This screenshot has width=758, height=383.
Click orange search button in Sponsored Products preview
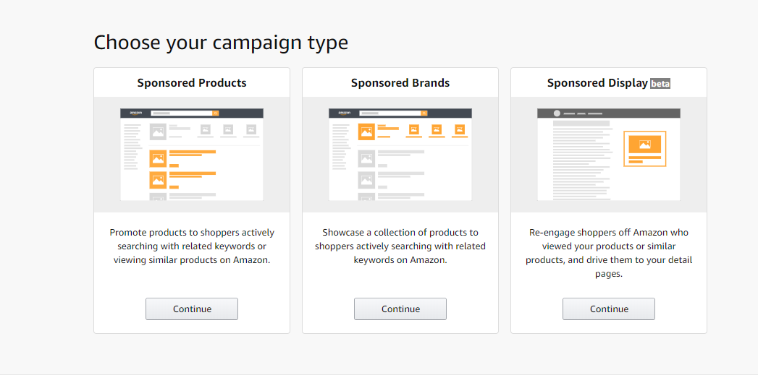(x=216, y=113)
